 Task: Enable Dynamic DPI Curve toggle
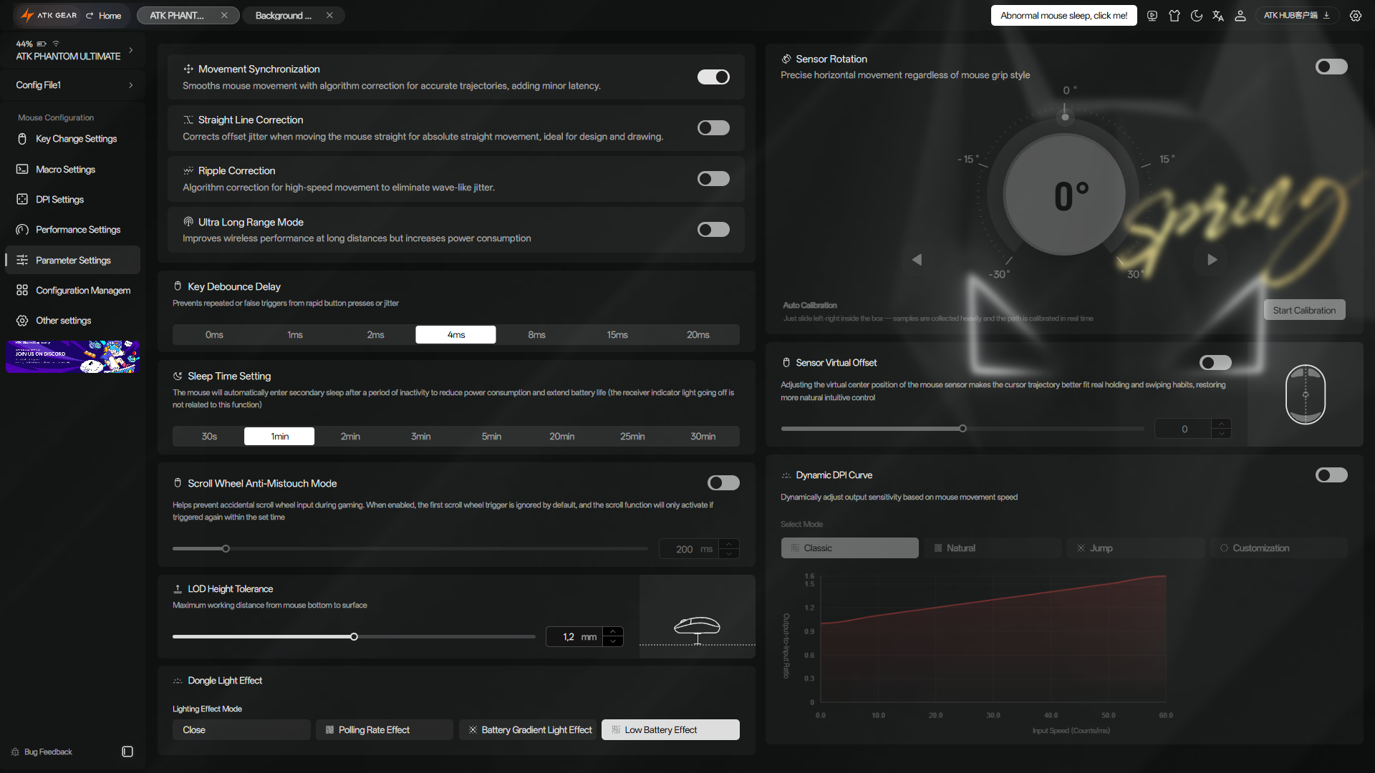click(x=1331, y=475)
